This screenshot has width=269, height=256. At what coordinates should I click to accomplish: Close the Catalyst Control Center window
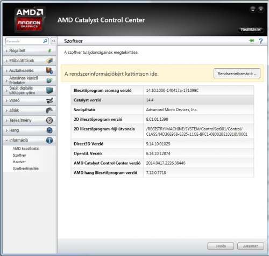pyautogui.click(x=261, y=9)
